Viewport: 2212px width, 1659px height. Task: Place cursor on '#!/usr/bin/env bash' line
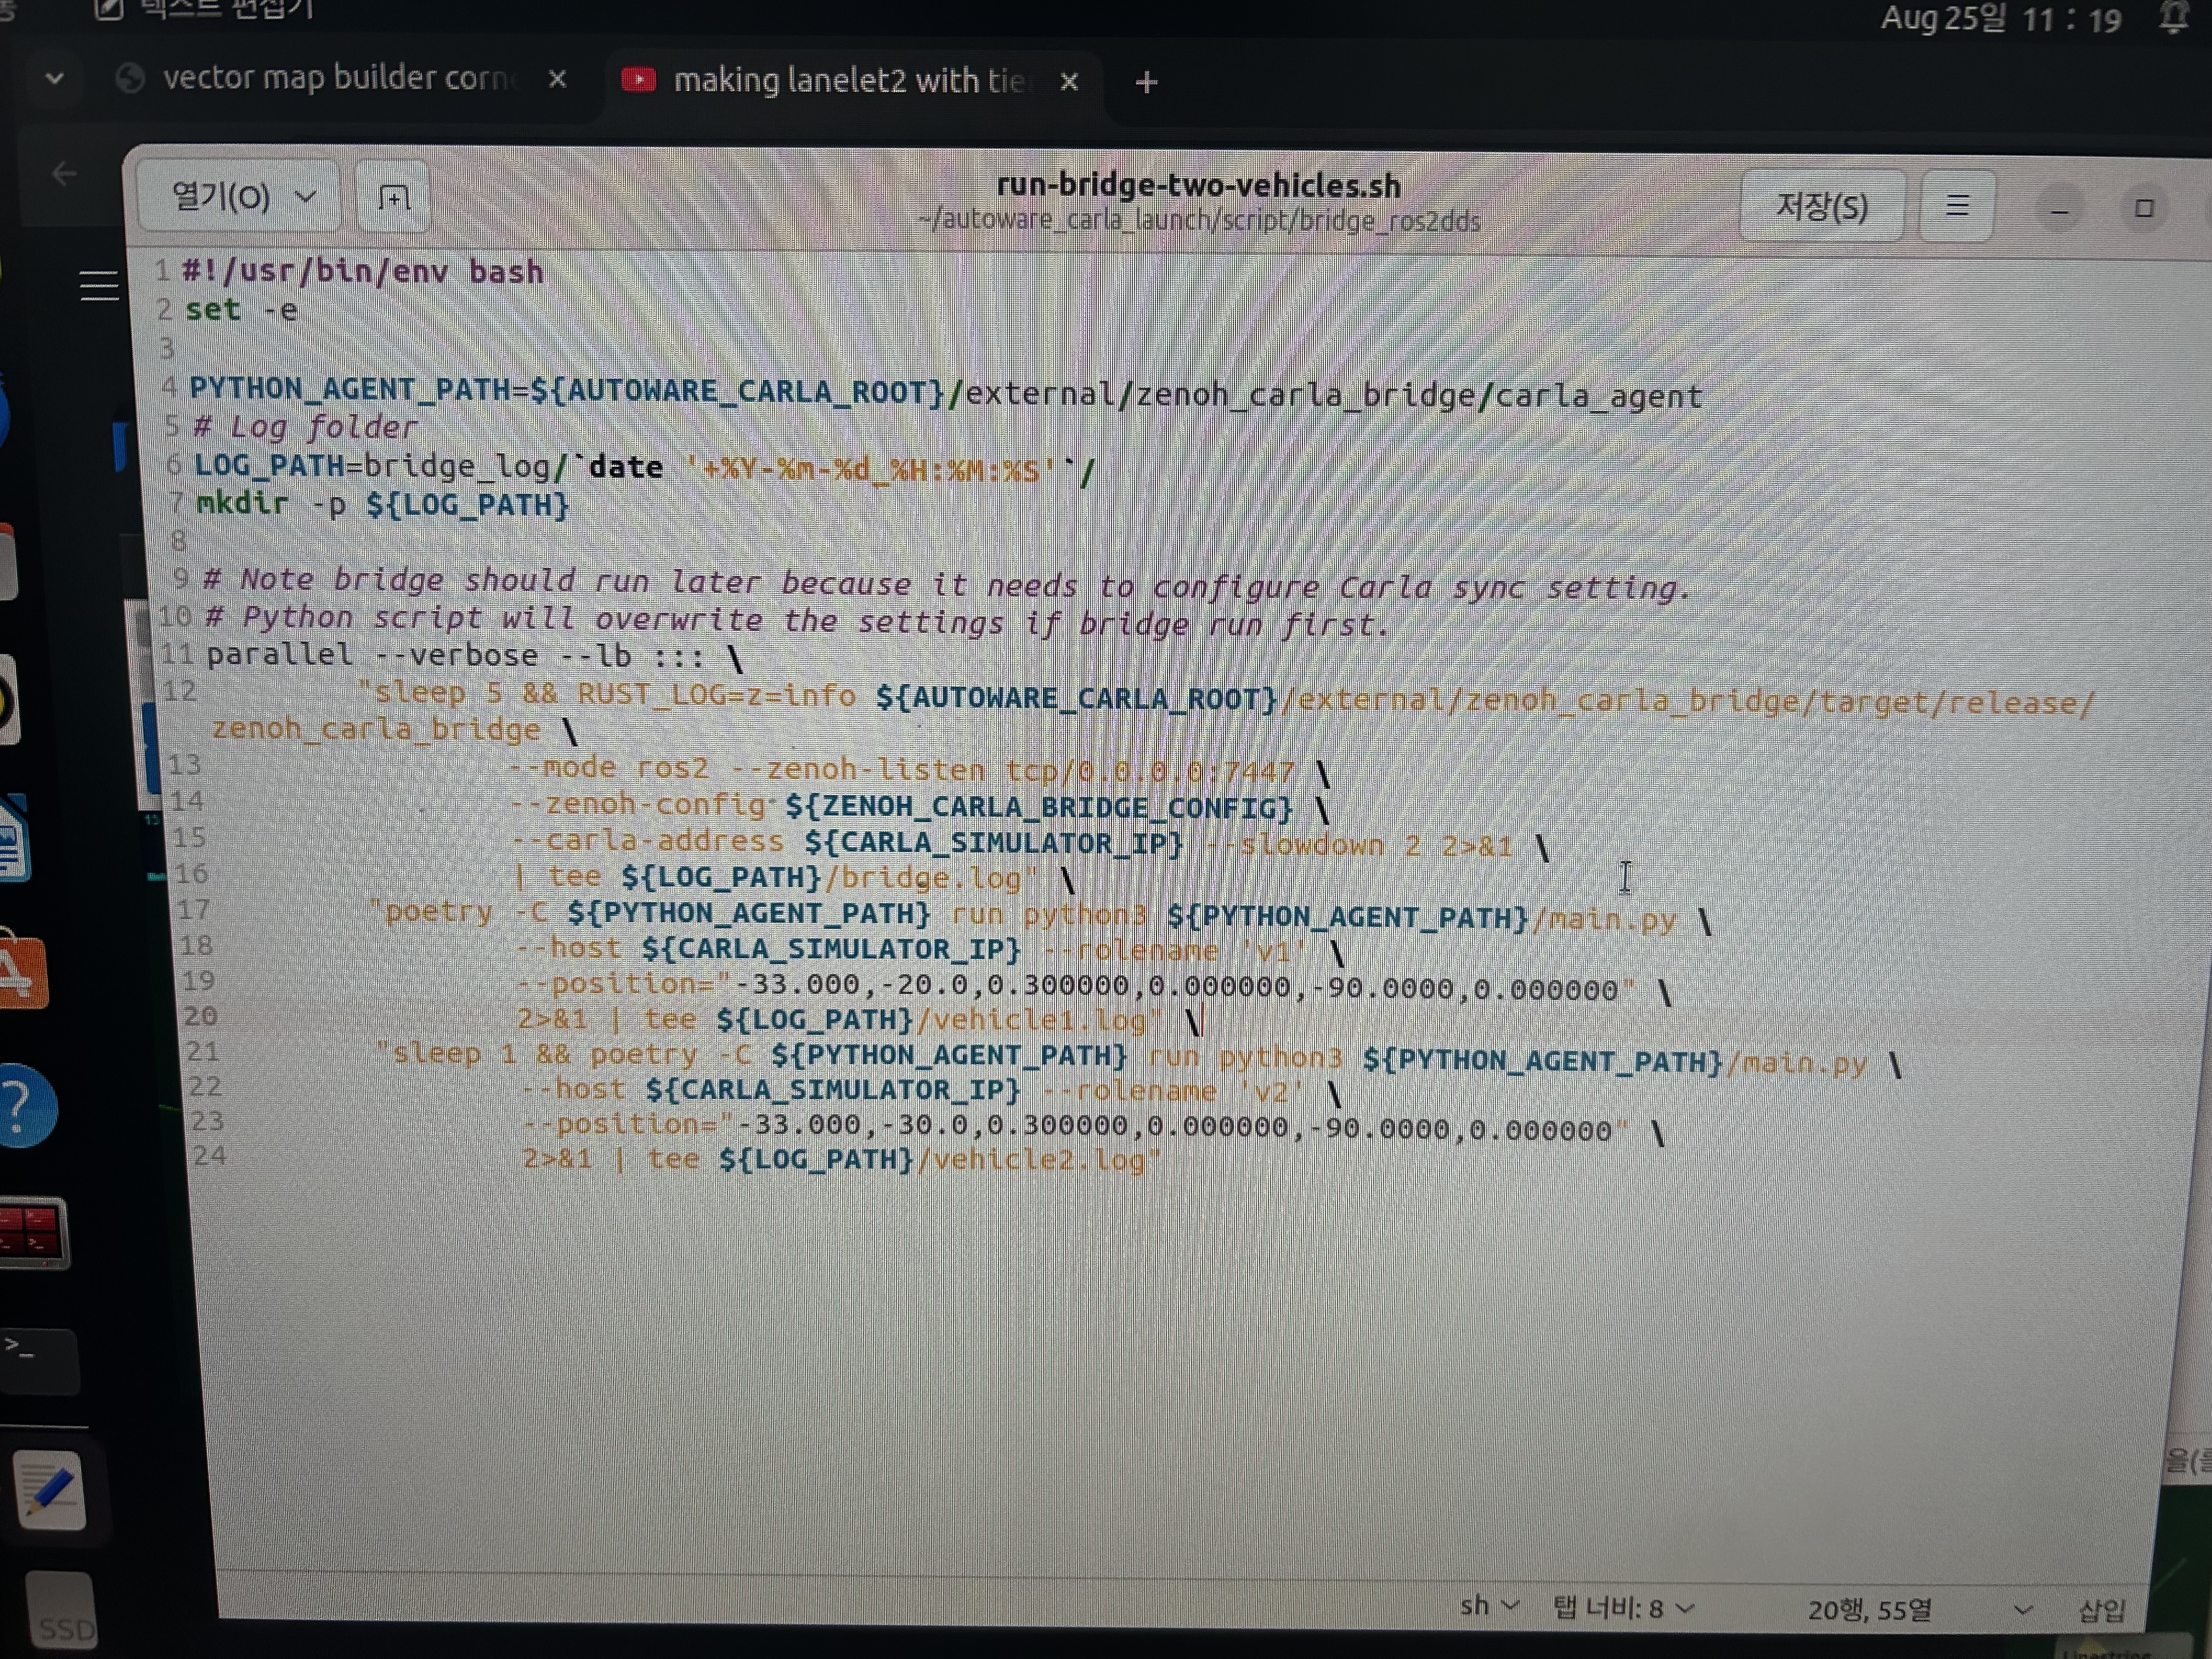tap(362, 272)
